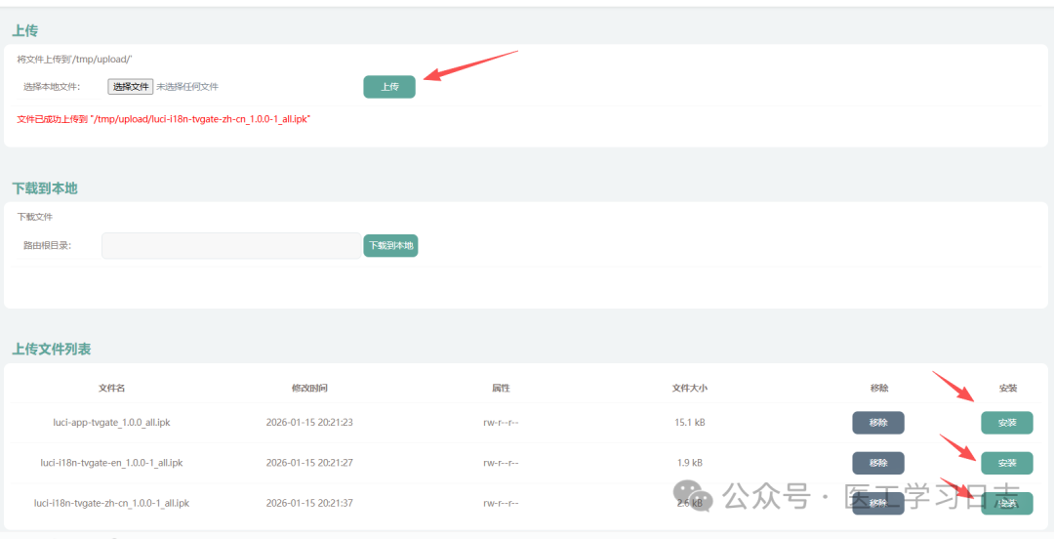The width and height of the screenshot is (1054, 539).
Task: Click the 修改时间 column header
Action: pyautogui.click(x=308, y=389)
